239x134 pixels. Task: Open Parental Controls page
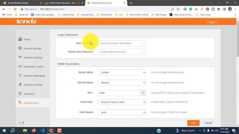pyautogui.click(x=32, y=85)
